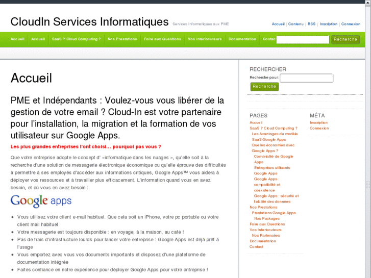Open Contact under Pages sidebar

tap(256, 247)
